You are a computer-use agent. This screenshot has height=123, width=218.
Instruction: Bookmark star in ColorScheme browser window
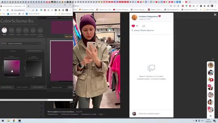pos(37,10)
